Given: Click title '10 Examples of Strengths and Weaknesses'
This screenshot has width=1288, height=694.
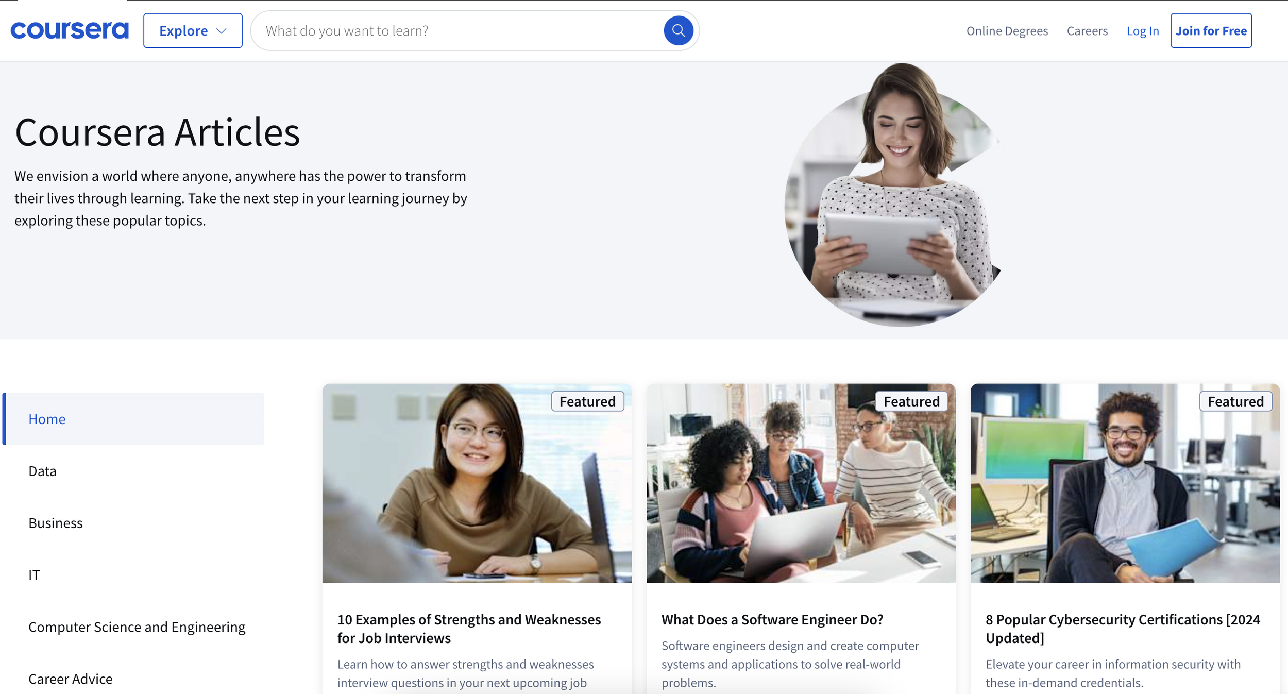Looking at the screenshot, I should click(x=469, y=629).
